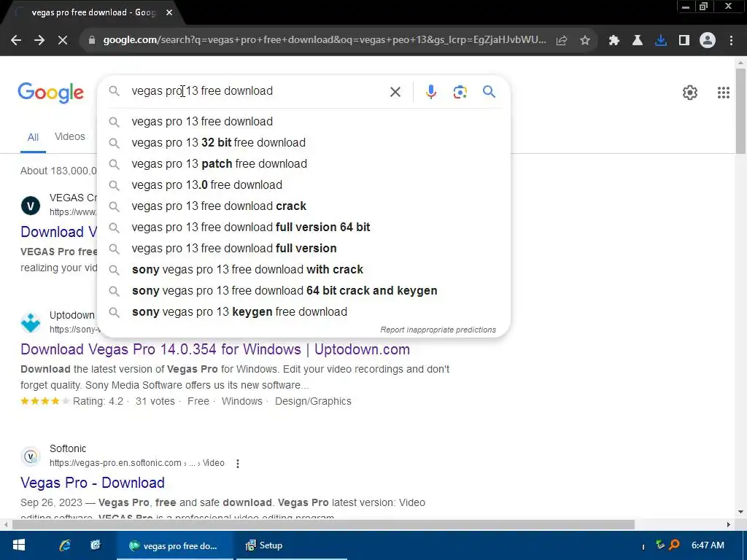Click the Uptodown favicon
The width and height of the screenshot is (747, 560).
tap(31, 322)
